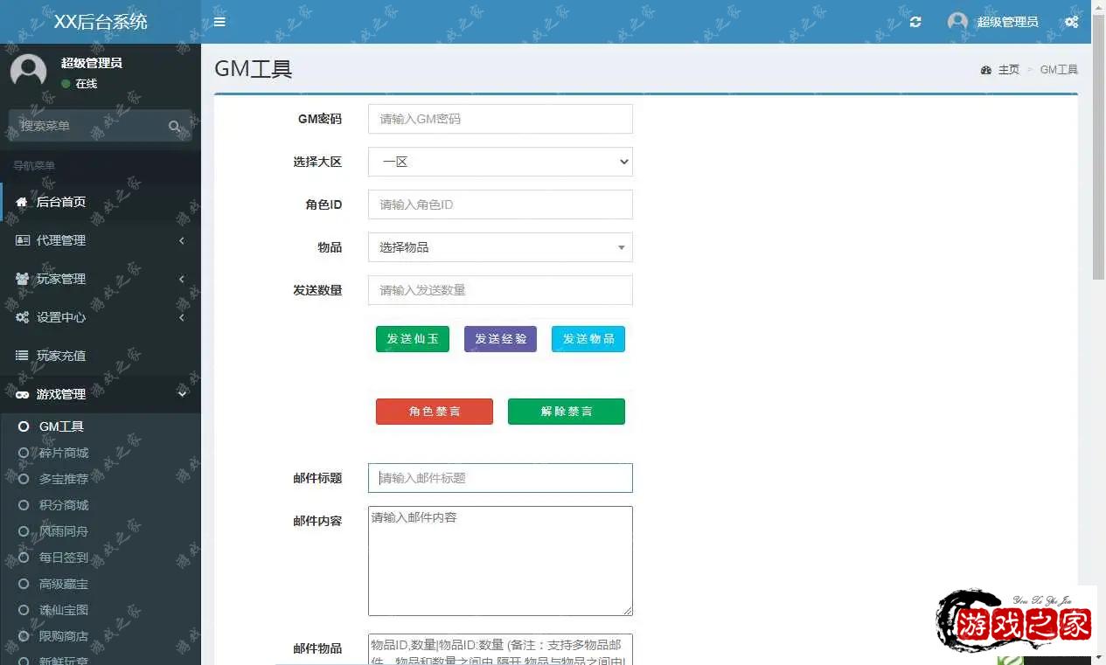The image size is (1106, 665).
Task: Select the 每日签到 sidebar item
Action: pyautogui.click(x=63, y=558)
